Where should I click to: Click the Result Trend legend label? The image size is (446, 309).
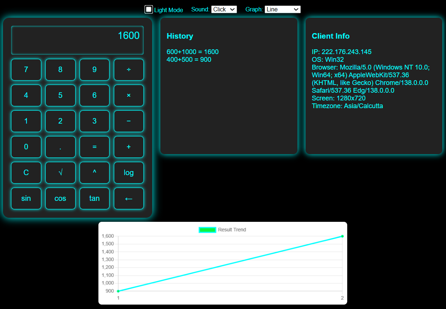[x=232, y=230]
